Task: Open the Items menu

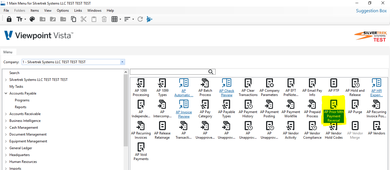Action: pos(35,11)
